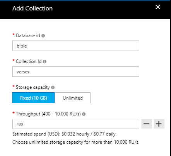Switch storage capacity to Unlimited
Screen dimensions: 171x156
pos(73,98)
